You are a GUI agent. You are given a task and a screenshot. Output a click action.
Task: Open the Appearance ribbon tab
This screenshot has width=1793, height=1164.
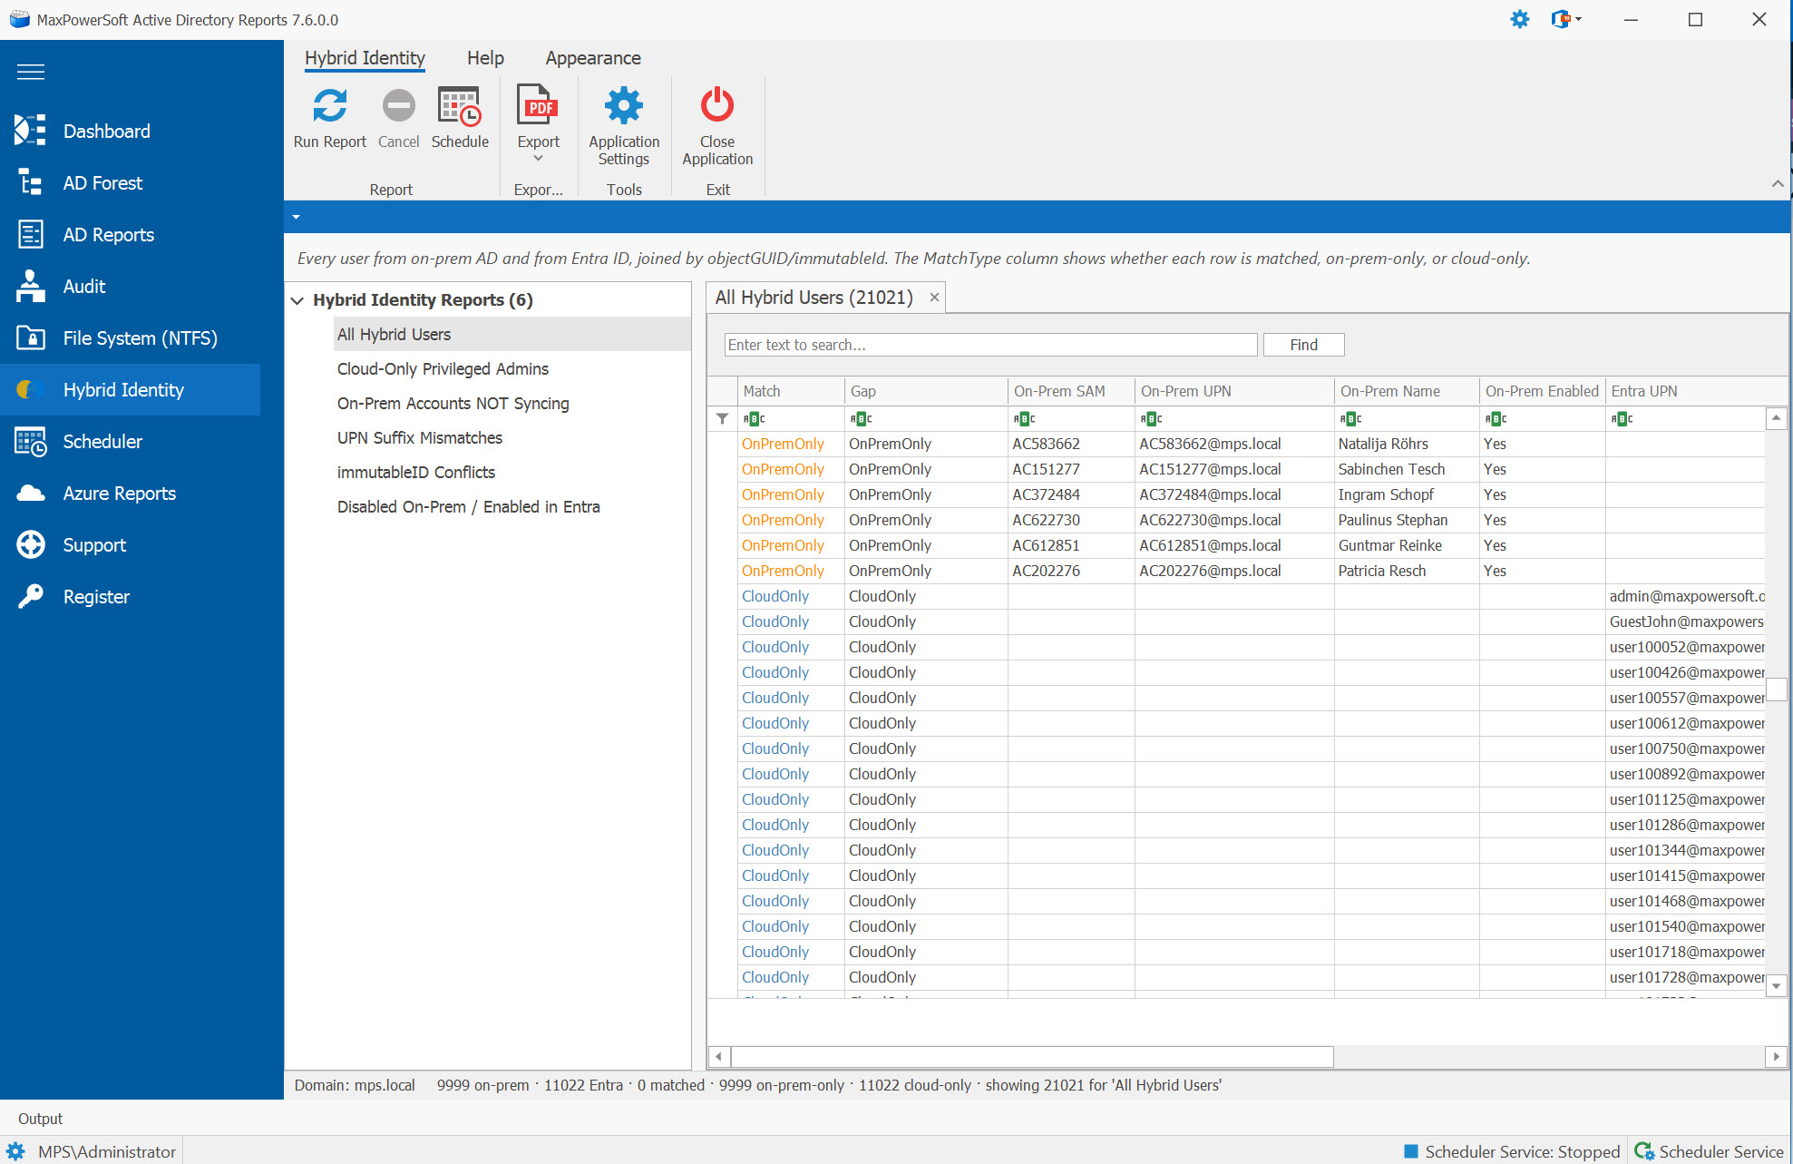click(593, 58)
